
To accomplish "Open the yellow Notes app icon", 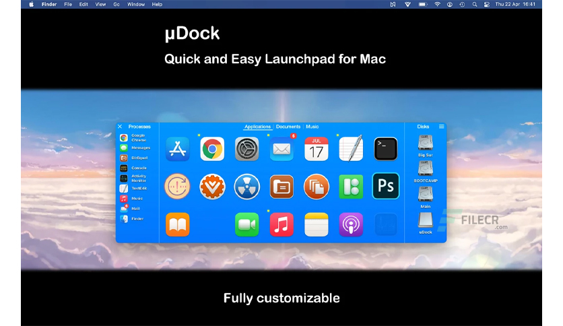I will [316, 225].
